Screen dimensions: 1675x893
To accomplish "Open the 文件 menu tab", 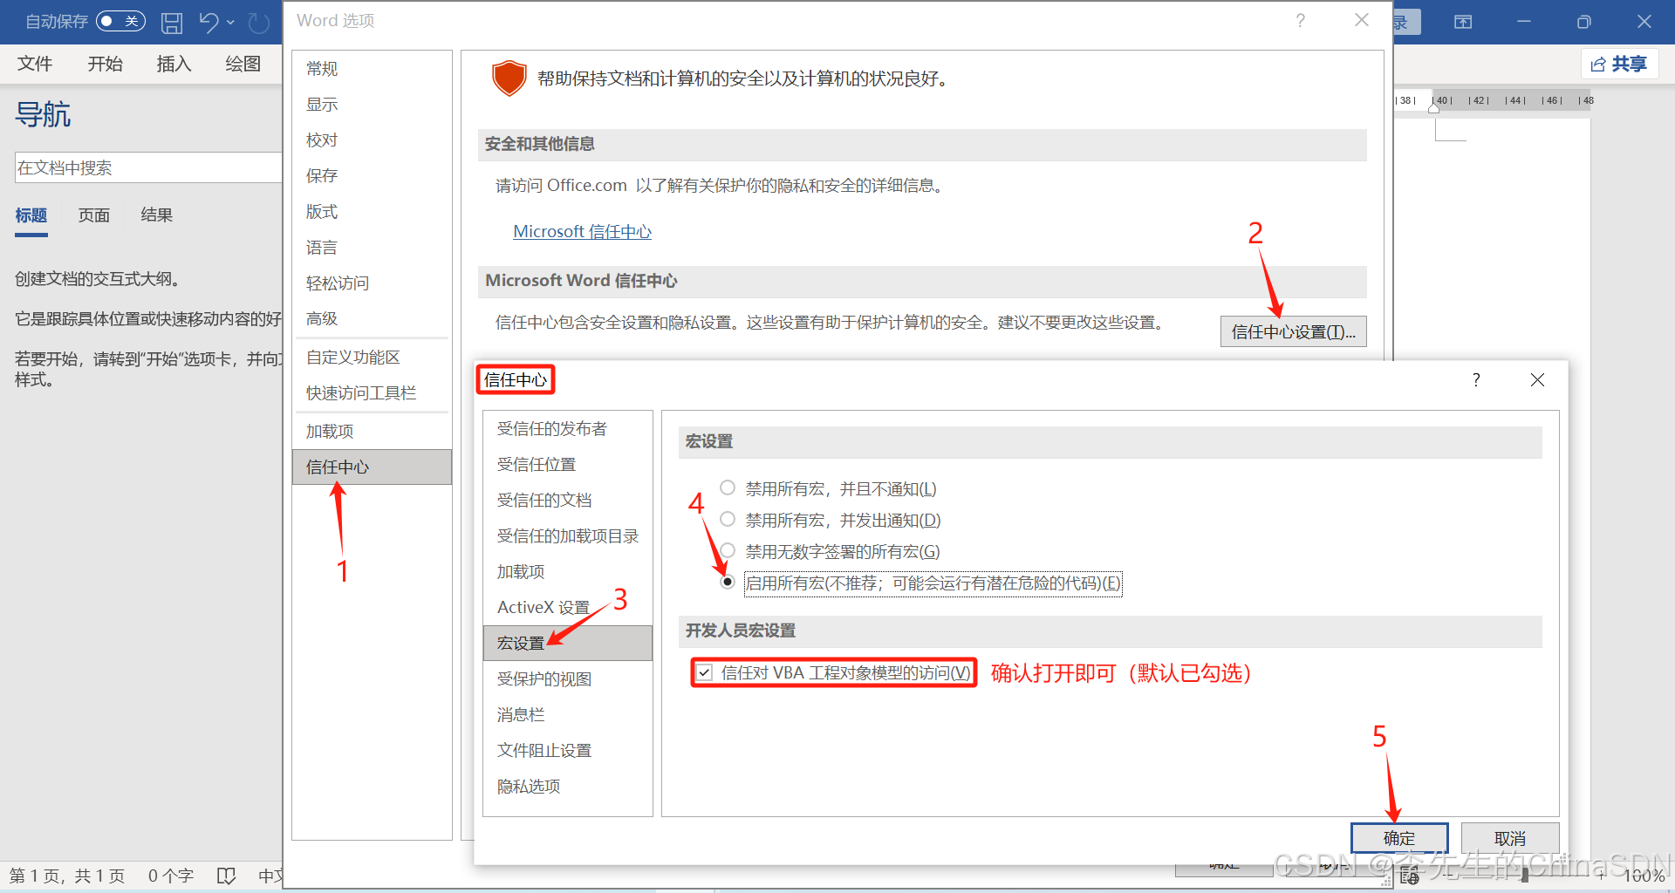I will [35, 64].
